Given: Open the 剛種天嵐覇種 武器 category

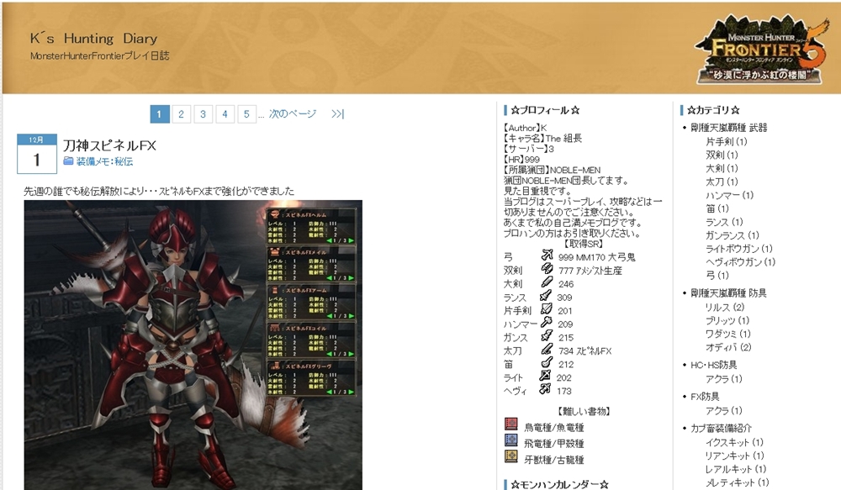Looking at the screenshot, I should click(729, 128).
